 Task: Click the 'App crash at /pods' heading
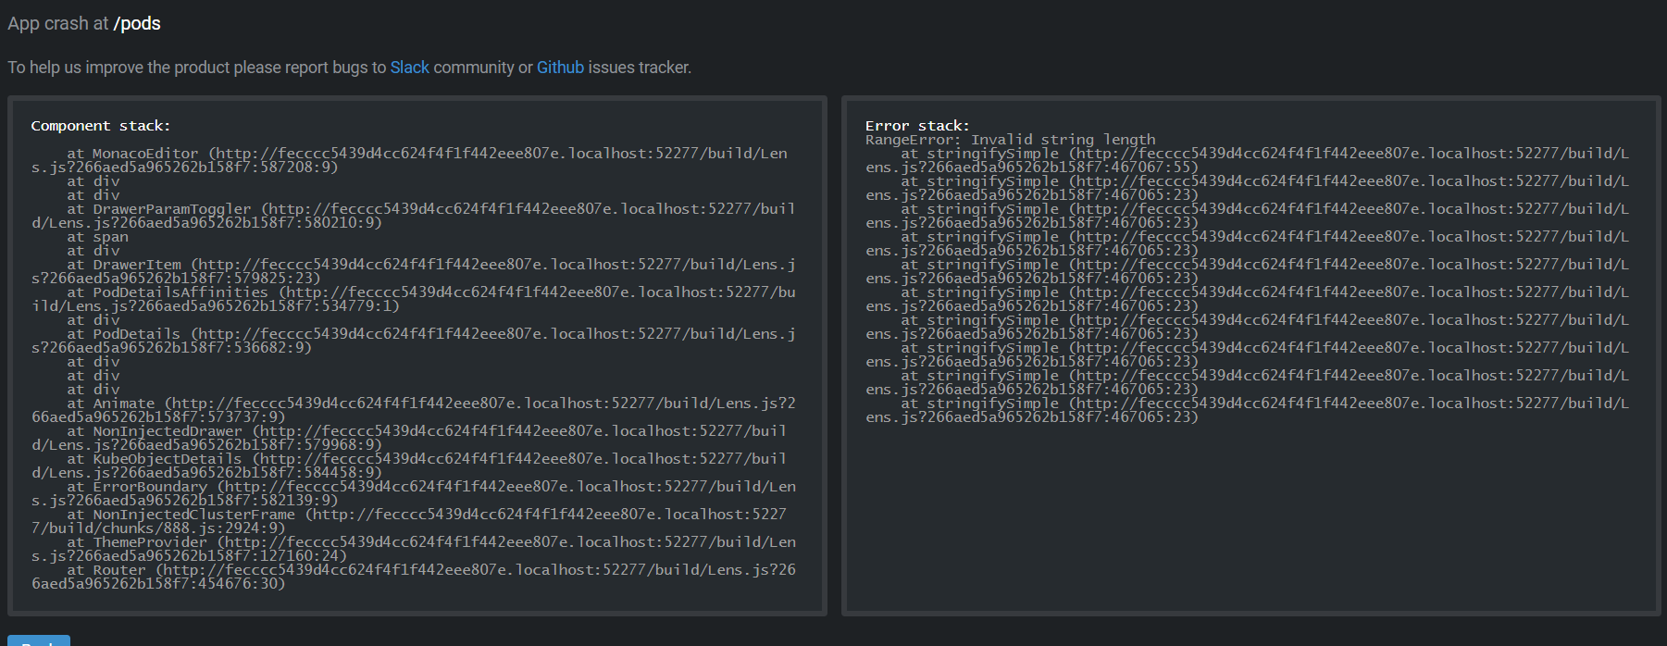84,23
